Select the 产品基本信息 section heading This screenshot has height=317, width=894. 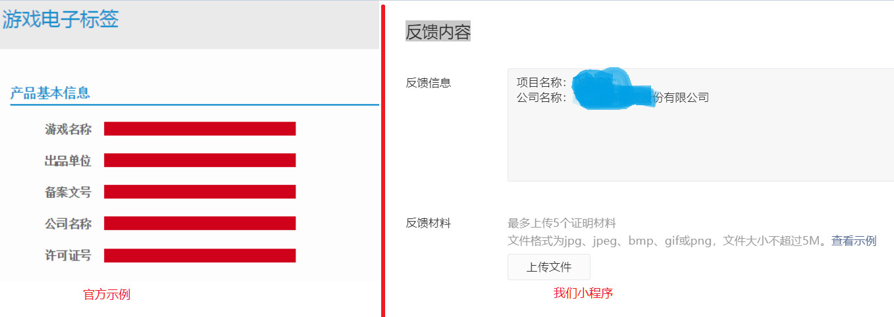[50, 93]
